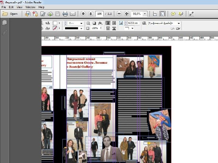This screenshot has width=218, height=163.
Task: Click the Save floppy disk icon
Action: pyautogui.click(x=58, y=14)
